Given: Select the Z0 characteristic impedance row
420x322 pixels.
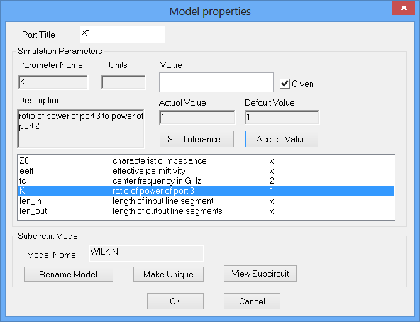Looking at the screenshot, I should [206, 161].
